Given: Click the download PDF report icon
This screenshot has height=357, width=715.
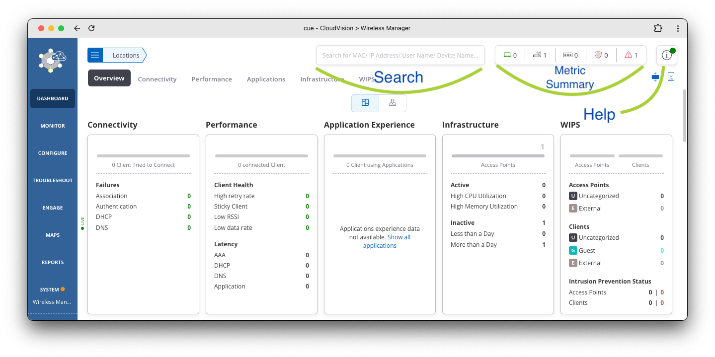Looking at the screenshot, I should [671, 77].
